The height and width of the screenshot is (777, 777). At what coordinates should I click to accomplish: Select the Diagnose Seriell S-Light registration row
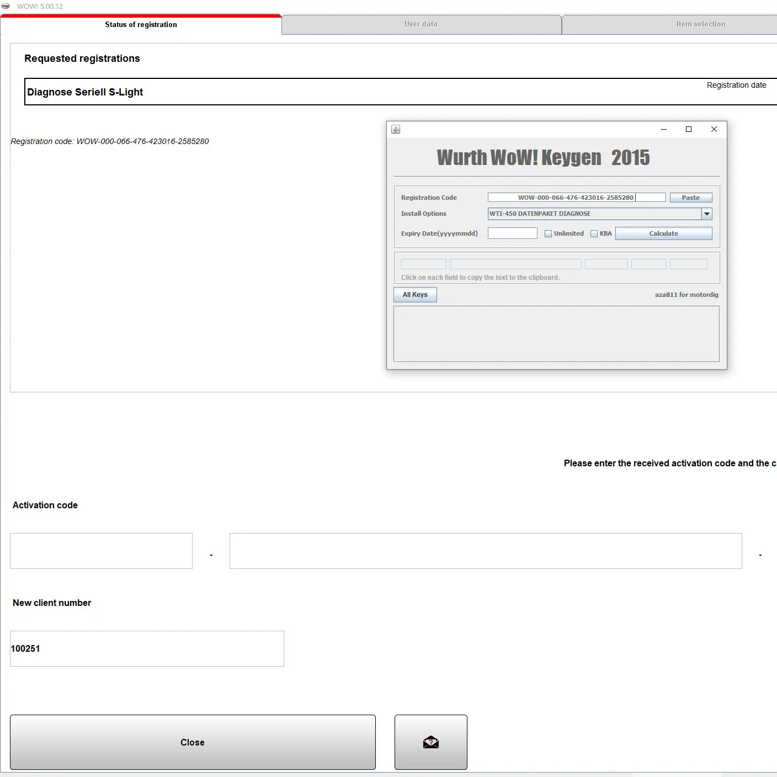401,92
